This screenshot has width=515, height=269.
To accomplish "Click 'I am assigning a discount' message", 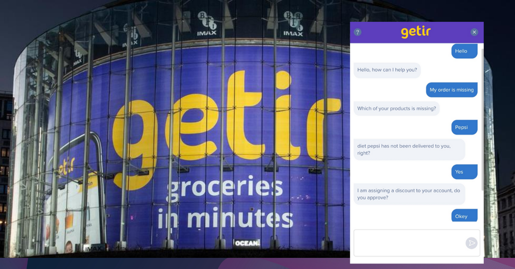I will [x=409, y=194].
